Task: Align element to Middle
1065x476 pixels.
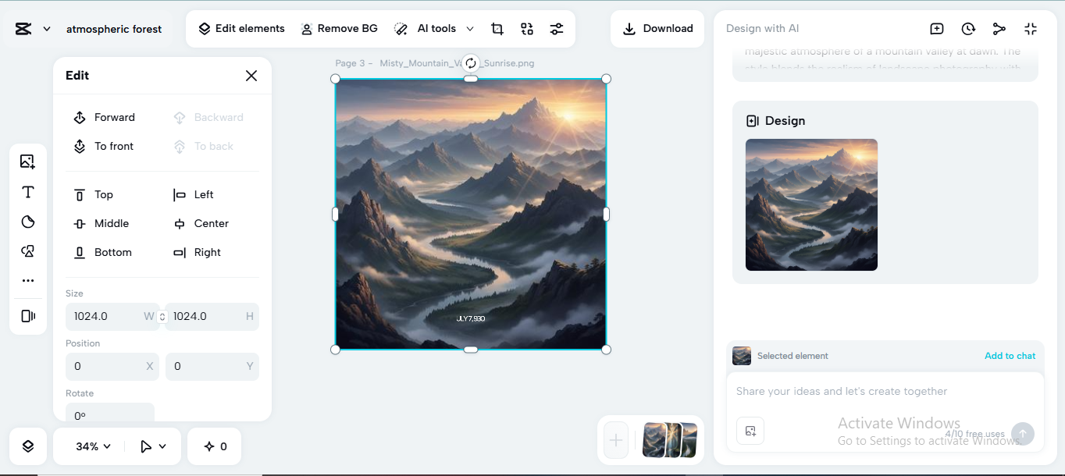Action: tap(101, 223)
